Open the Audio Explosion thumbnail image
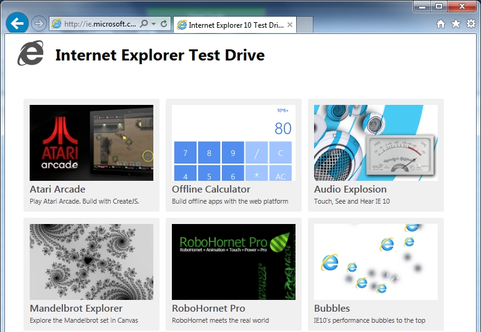The height and width of the screenshot is (332, 481). pos(376,143)
